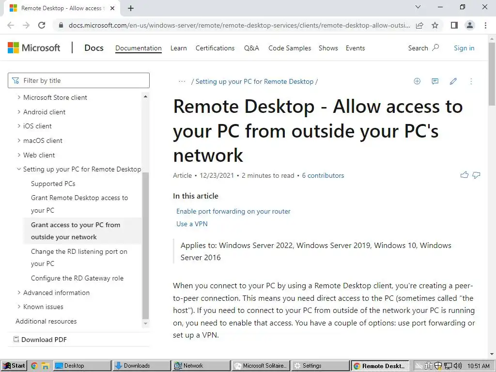Screen dimensions: 496x372
Task: Expand Known issues tree node
Action: (x=19, y=307)
